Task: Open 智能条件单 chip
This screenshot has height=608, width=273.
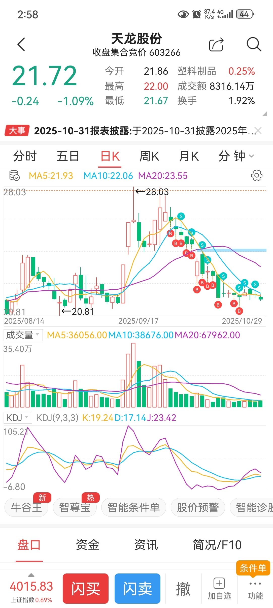Action: click(x=134, y=507)
